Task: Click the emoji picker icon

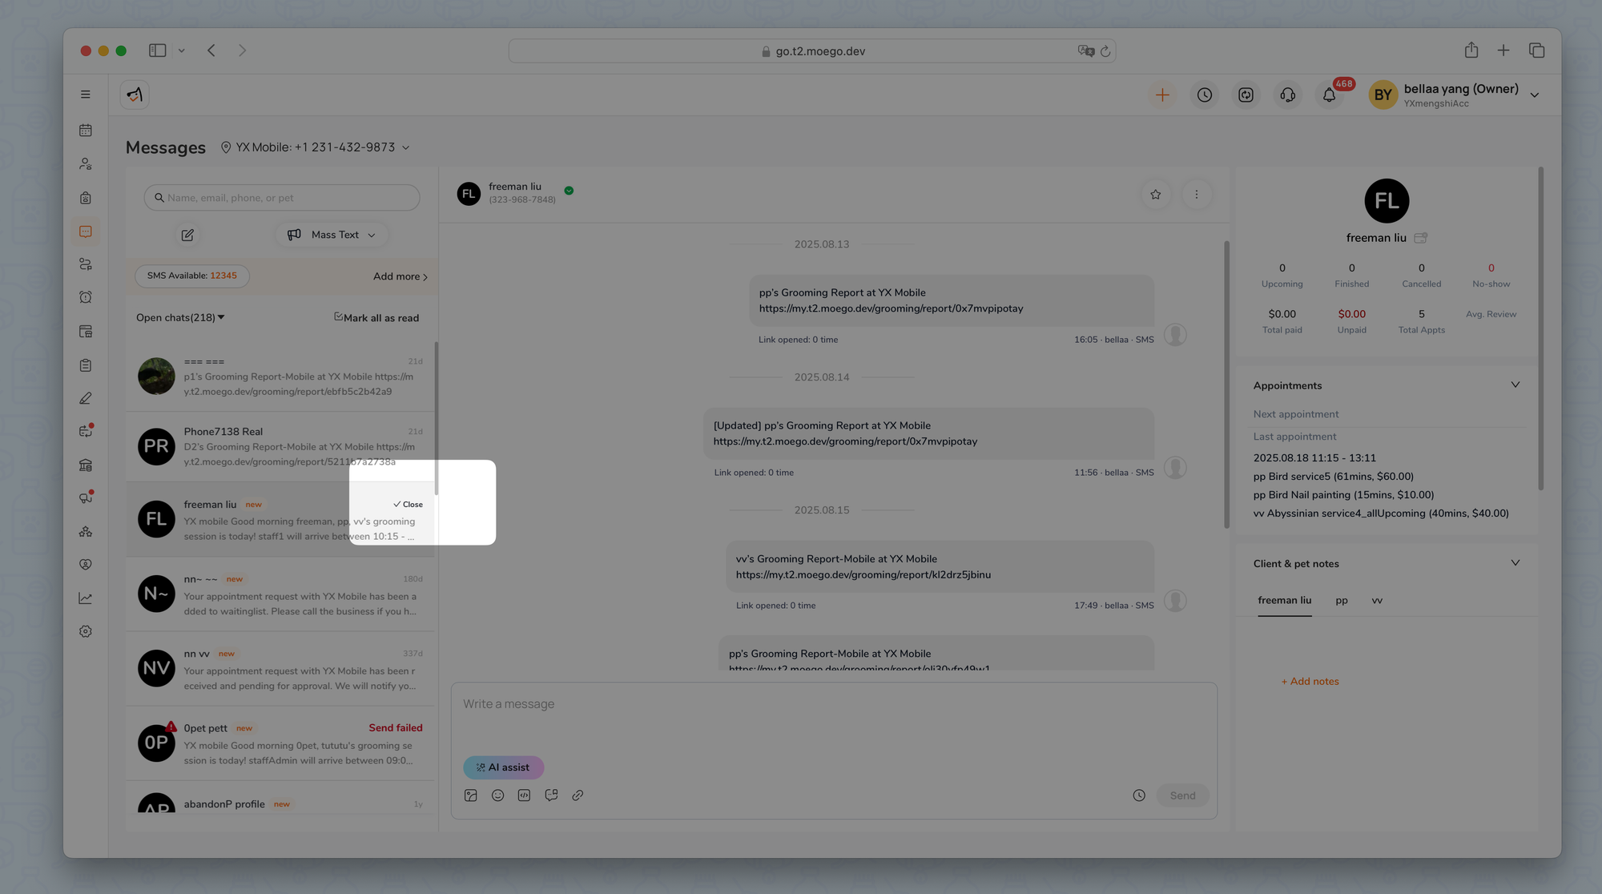Action: pyautogui.click(x=497, y=795)
